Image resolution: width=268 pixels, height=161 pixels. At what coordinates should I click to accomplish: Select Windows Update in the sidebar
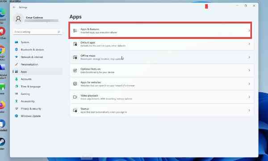[x=38, y=116]
